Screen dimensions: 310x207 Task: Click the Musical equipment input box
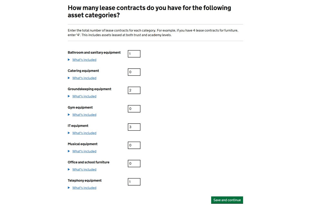[x=134, y=145]
